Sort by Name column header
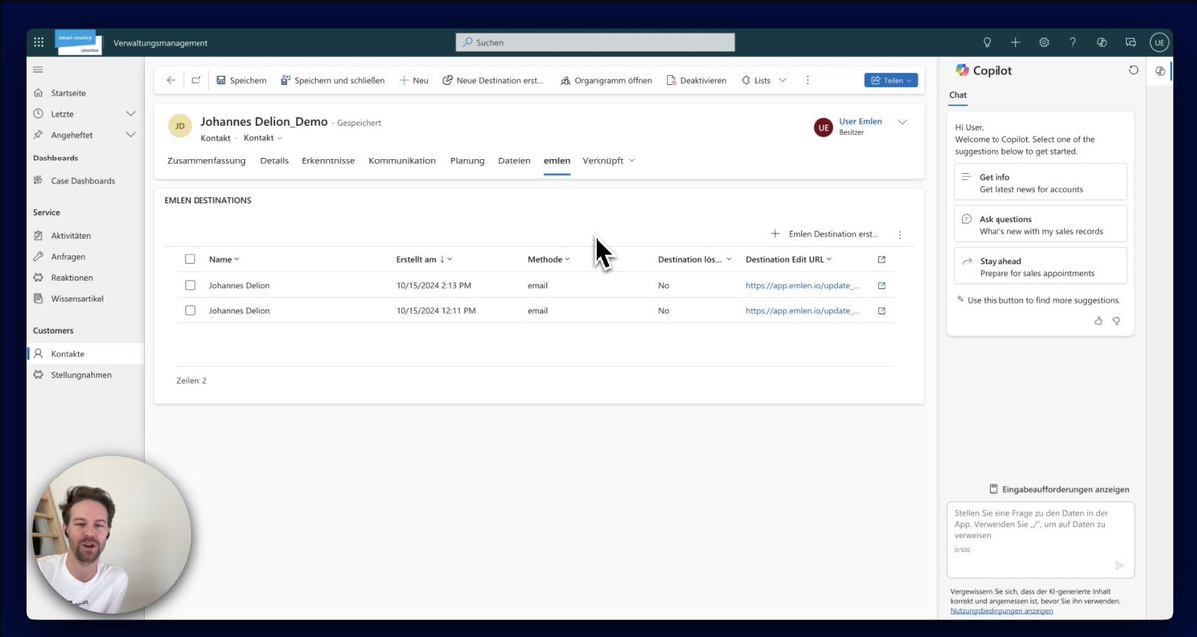 pos(224,259)
